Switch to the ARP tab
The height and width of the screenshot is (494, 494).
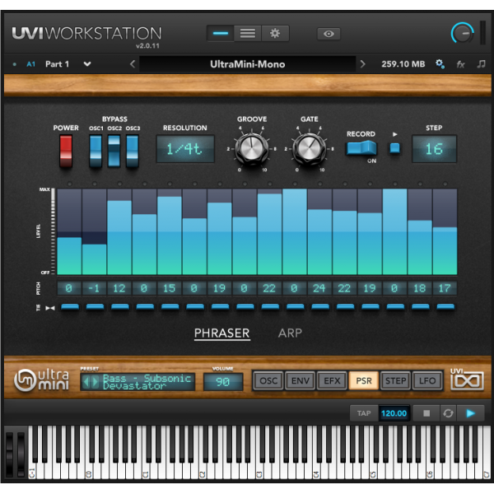[x=290, y=333]
